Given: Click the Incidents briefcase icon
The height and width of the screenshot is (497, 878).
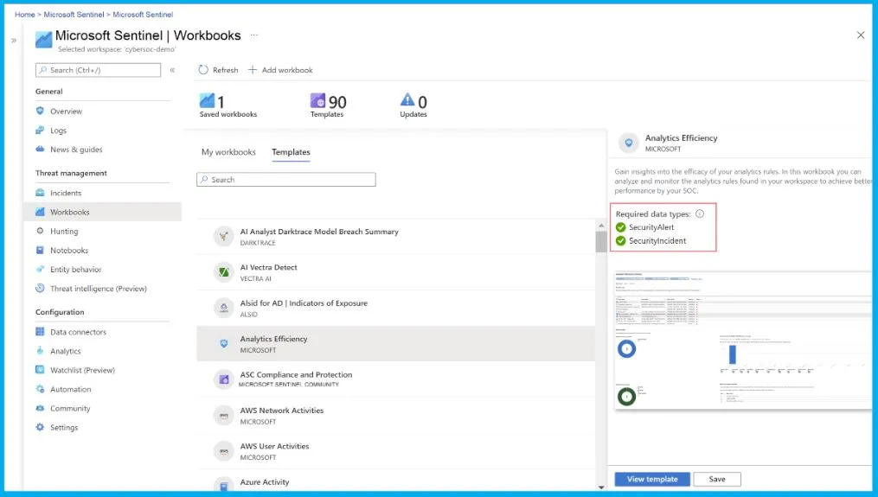Looking at the screenshot, I should tap(40, 193).
